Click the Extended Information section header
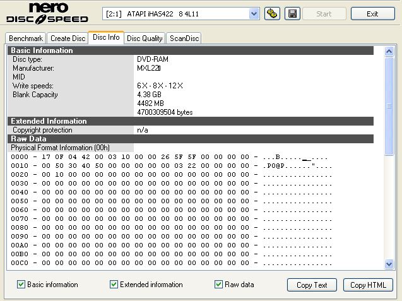 (191, 121)
